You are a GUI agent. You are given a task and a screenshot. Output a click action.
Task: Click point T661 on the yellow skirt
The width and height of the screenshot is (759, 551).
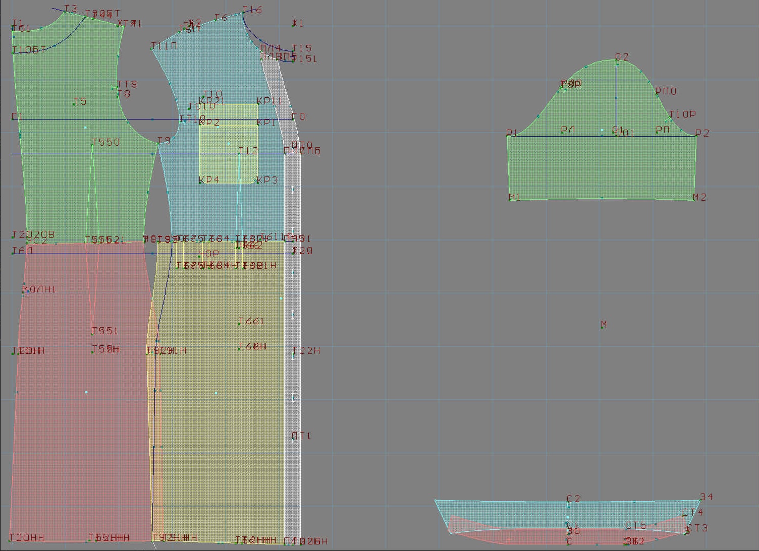239,324
